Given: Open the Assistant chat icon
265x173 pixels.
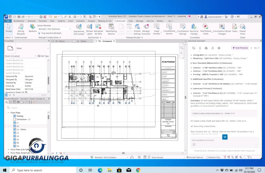Looking at the screenshot, I should [194, 48].
